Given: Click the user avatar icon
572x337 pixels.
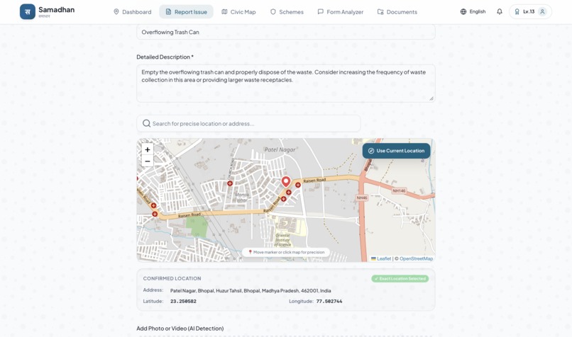Looking at the screenshot, I should pos(542,11).
